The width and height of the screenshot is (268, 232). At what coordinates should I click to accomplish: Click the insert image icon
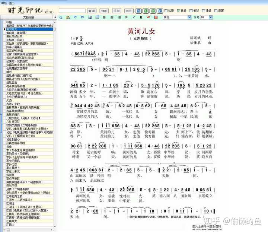pyautogui.click(x=90, y=17)
